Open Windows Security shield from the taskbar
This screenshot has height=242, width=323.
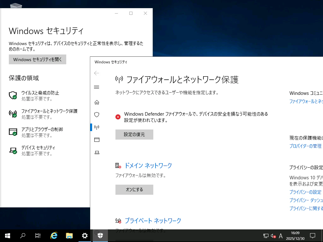100,235
